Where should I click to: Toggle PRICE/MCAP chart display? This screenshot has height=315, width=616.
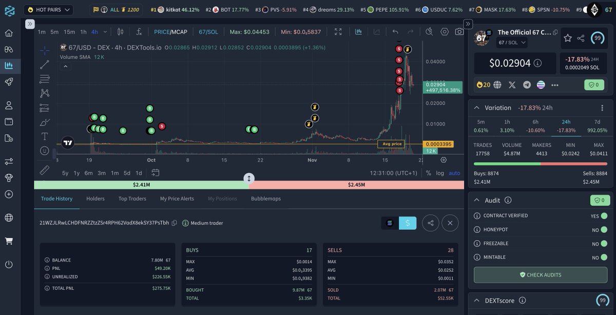pos(170,32)
